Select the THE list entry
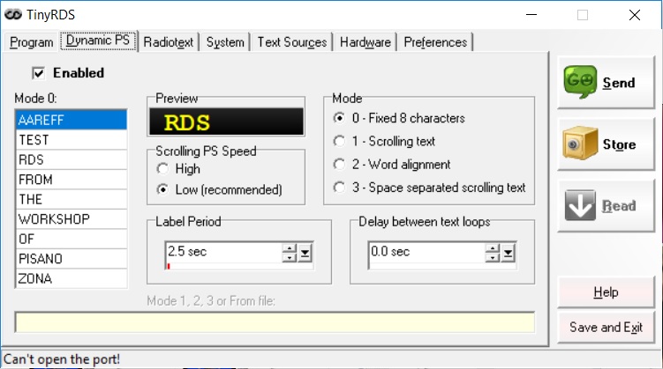 click(71, 199)
